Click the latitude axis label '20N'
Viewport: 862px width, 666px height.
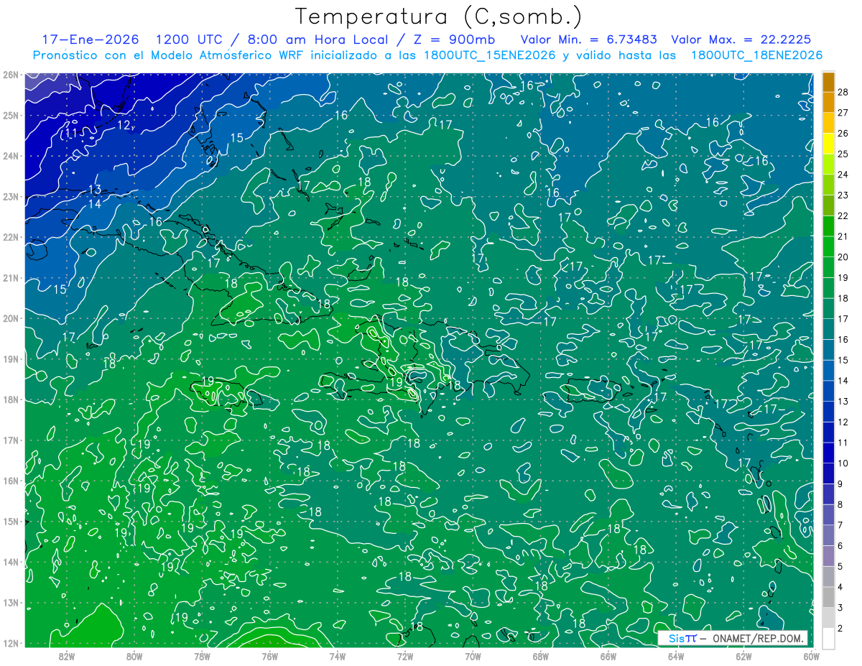pos(11,318)
